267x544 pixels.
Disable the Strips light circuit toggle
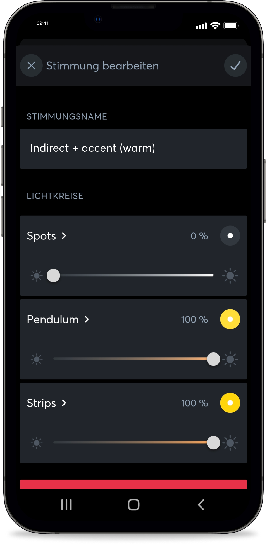pos(230,403)
